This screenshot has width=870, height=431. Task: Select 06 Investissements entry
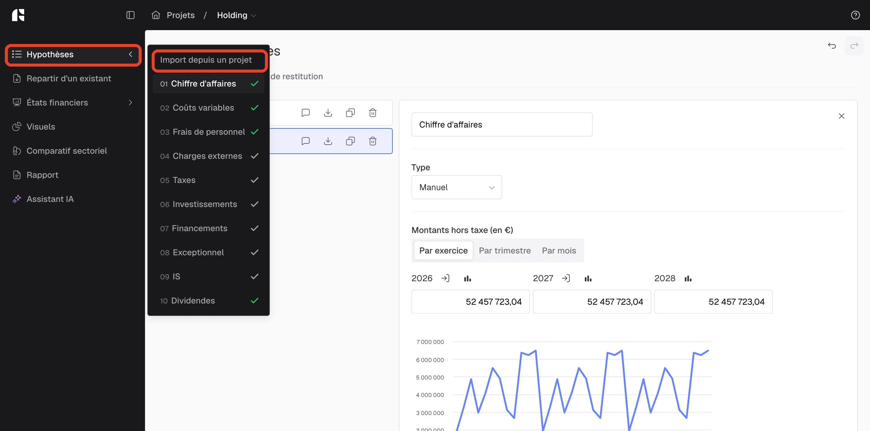click(208, 204)
